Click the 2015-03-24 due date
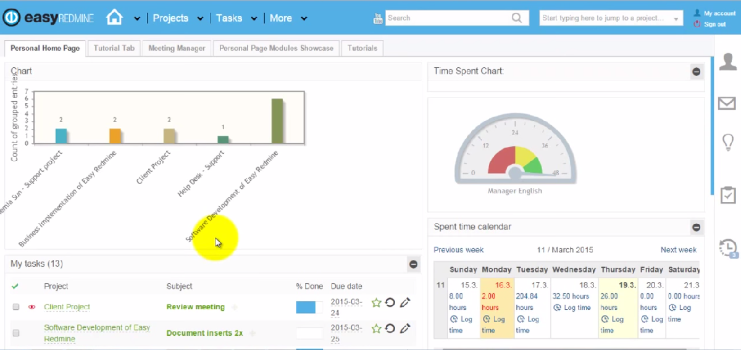Screen dimensions: 741x350 click(x=347, y=306)
